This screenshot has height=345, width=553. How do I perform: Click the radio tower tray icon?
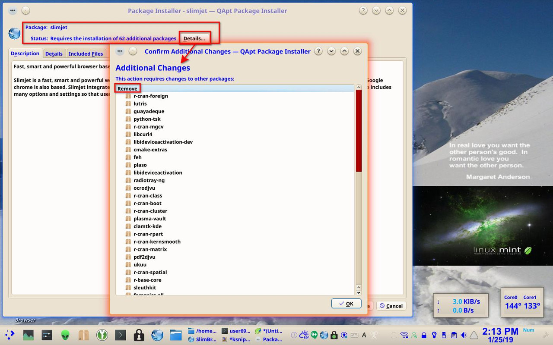coord(374,335)
